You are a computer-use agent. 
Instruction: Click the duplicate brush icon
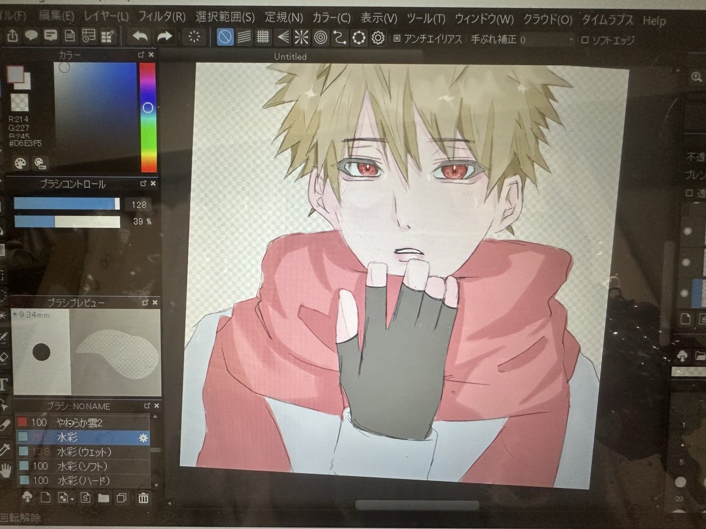[x=122, y=498]
